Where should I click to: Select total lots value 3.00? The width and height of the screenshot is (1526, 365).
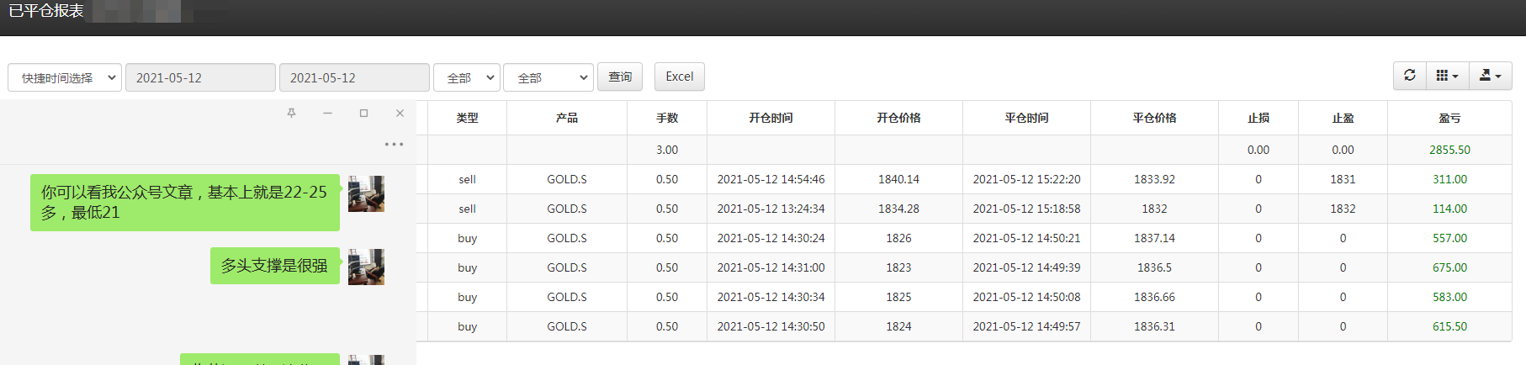(x=667, y=150)
